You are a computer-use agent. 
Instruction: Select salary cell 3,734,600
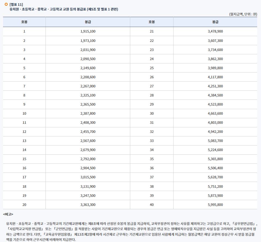pos(215,50)
